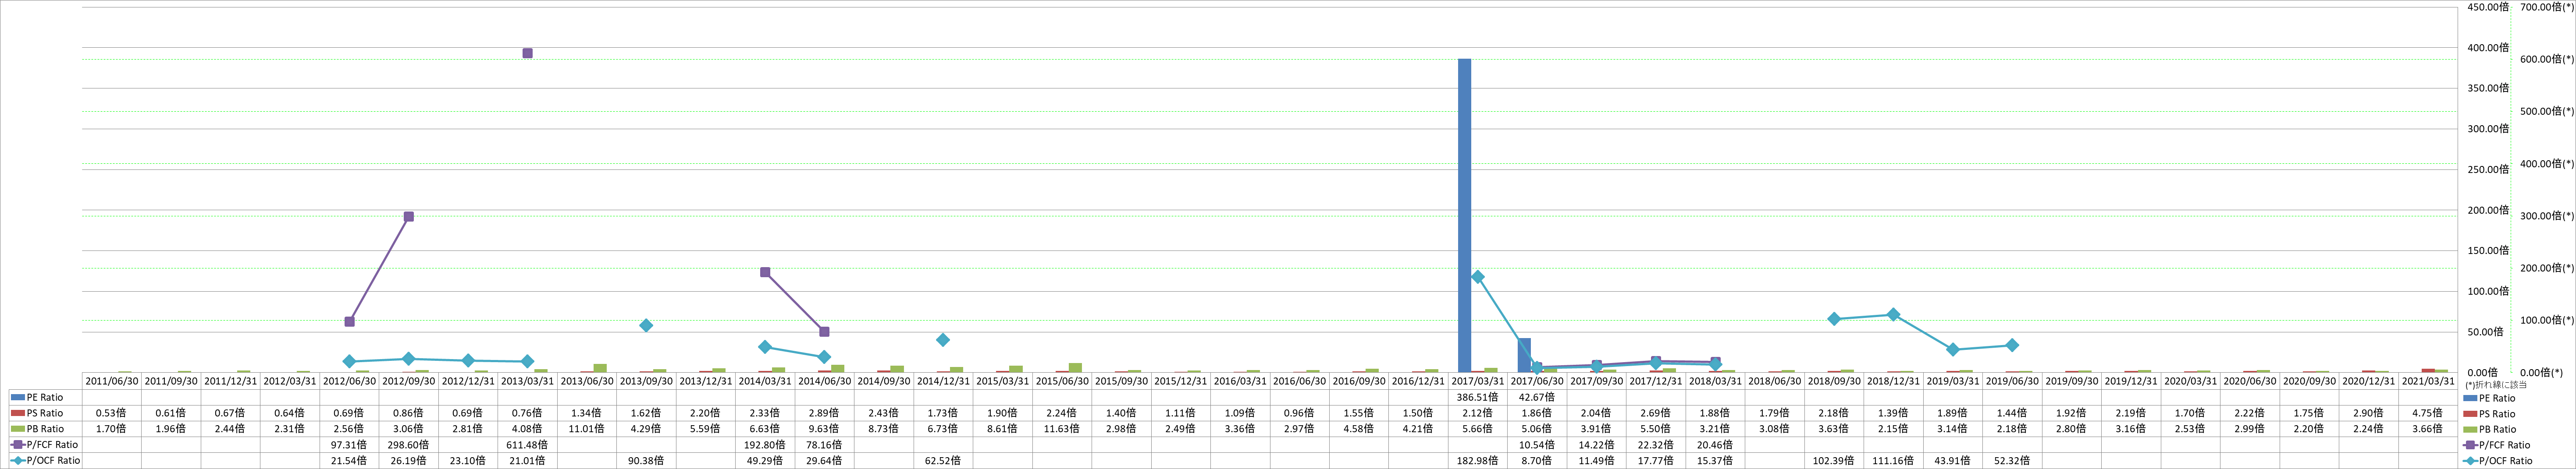Click the 11.63倍 PB Ratio cell

pyautogui.click(x=1062, y=429)
